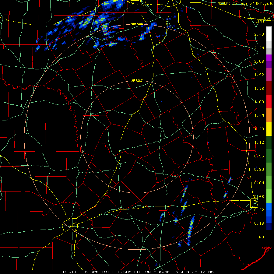Pick the dark red legend swatch

click(x=269, y=88)
